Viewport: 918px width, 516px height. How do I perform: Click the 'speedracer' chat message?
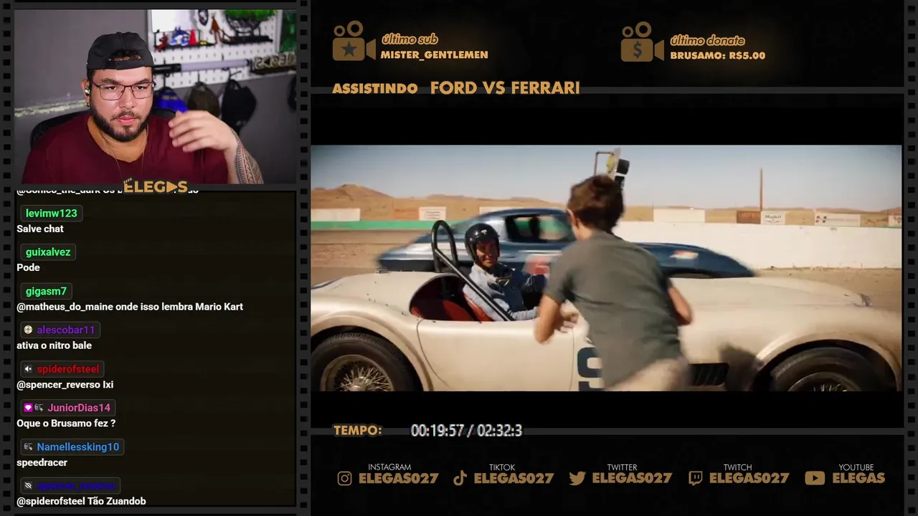click(x=42, y=463)
